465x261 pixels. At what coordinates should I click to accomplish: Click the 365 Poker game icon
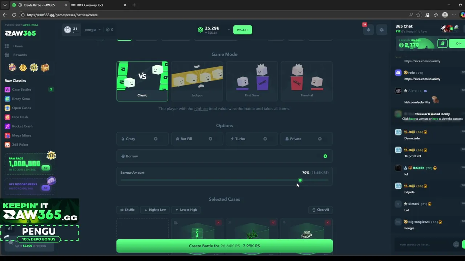(x=7, y=145)
